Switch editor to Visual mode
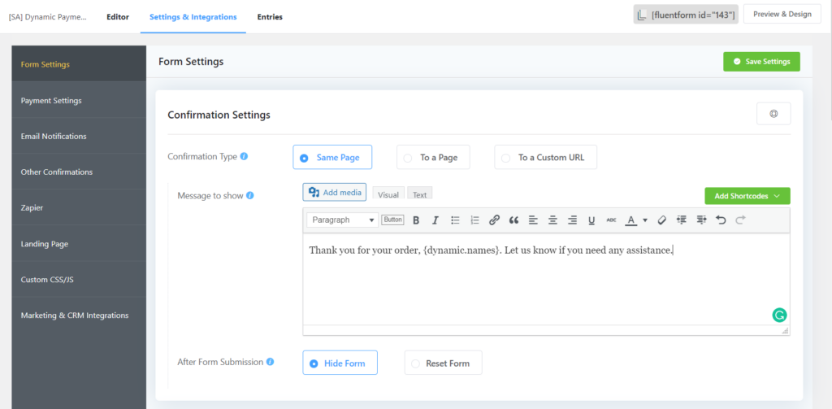Viewport: 832px width, 409px height. [x=388, y=194]
